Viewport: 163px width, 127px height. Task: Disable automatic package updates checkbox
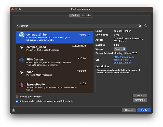[17, 101]
